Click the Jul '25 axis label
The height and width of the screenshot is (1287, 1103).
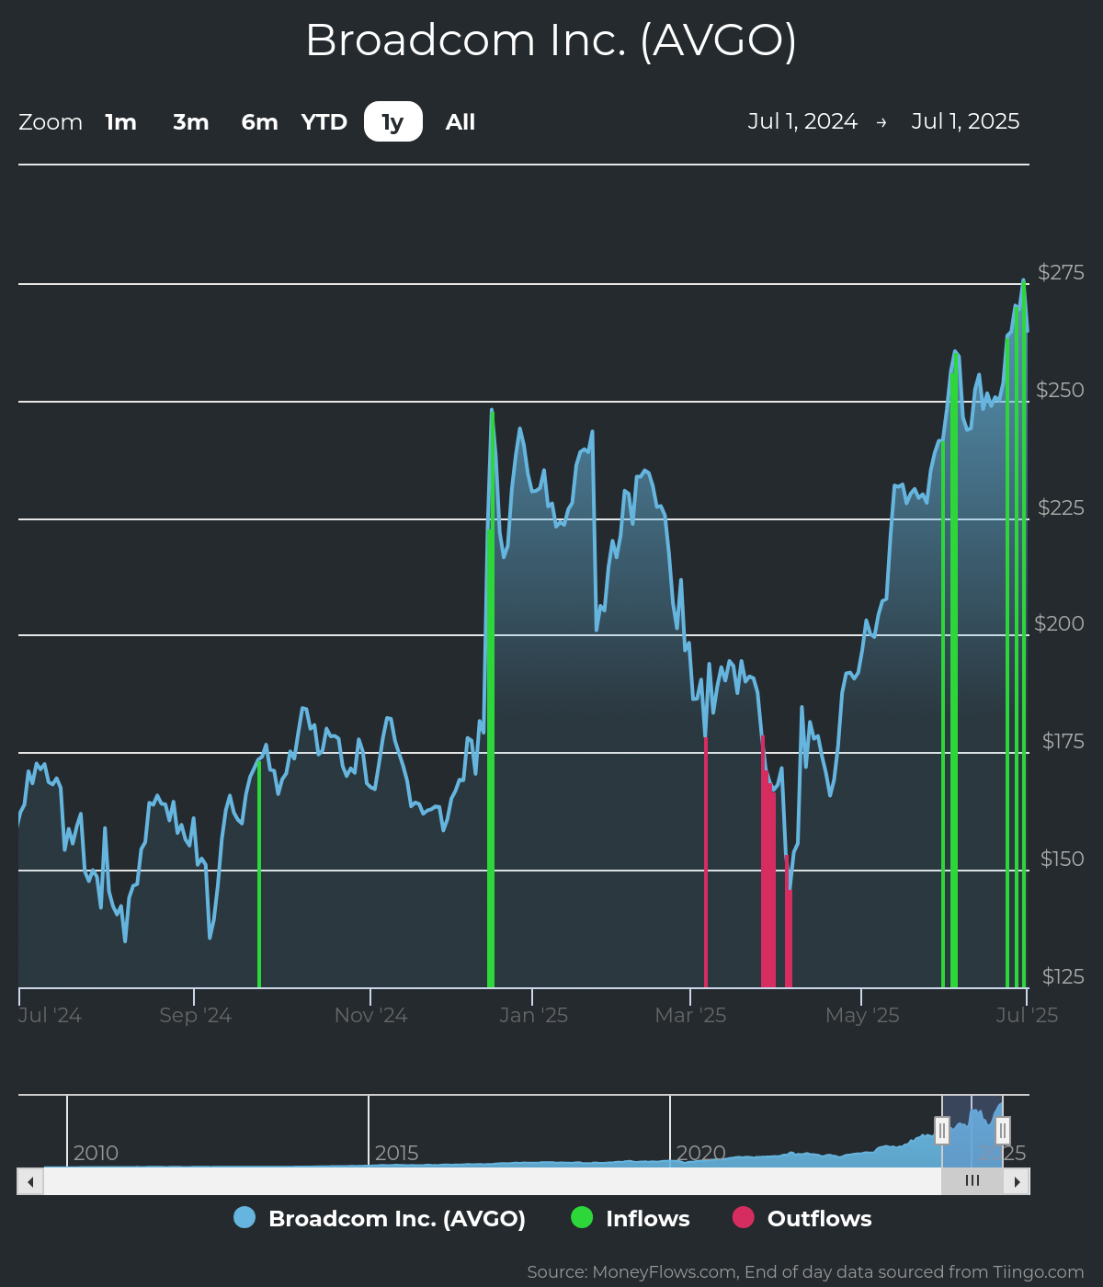pos(1027,1015)
